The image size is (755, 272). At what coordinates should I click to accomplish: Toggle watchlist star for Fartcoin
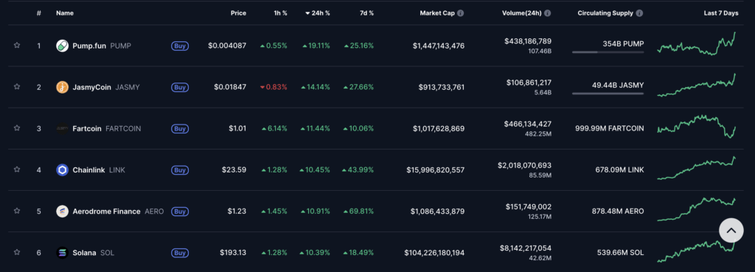(x=17, y=128)
